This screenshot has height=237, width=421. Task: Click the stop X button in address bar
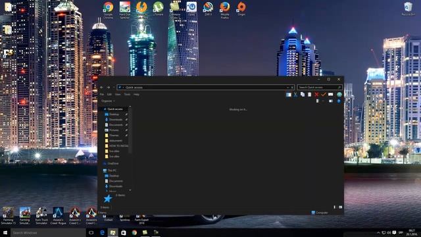pyautogui.click(x=292, y=88)
